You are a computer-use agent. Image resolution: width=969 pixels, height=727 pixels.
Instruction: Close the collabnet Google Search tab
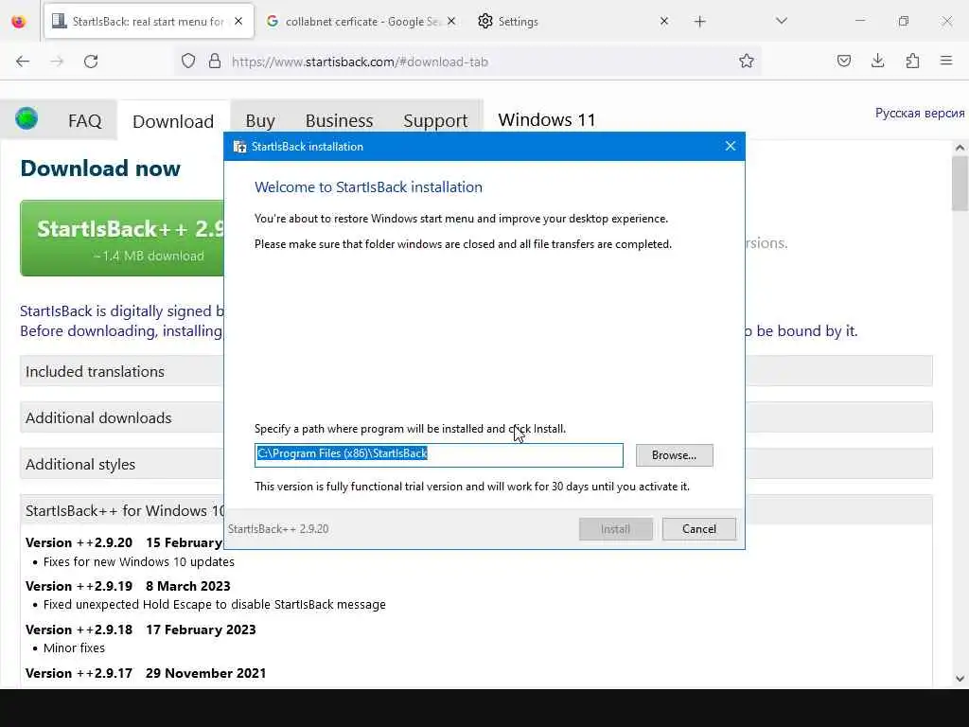[451, 21]
